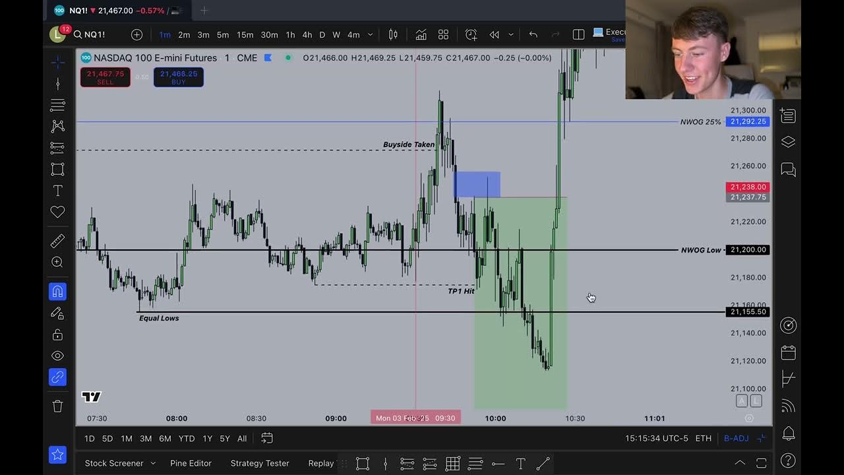Viewport: 844px width, 475px height.
Task: Toggle B-ADJ back adjustment
Action: pos(736,439)
